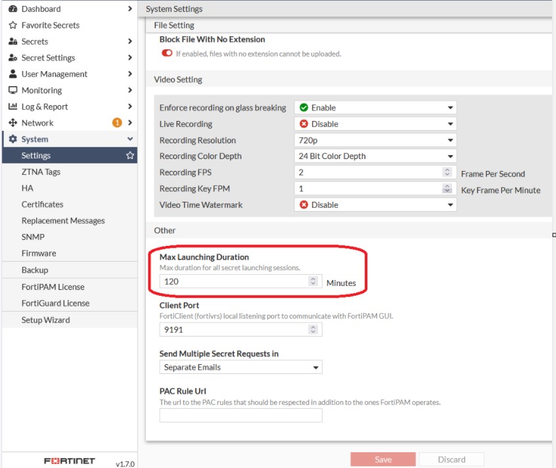
Task: Click red cross icon in Live Recording field
Action: pyautogui.click(x=304, y=124)
